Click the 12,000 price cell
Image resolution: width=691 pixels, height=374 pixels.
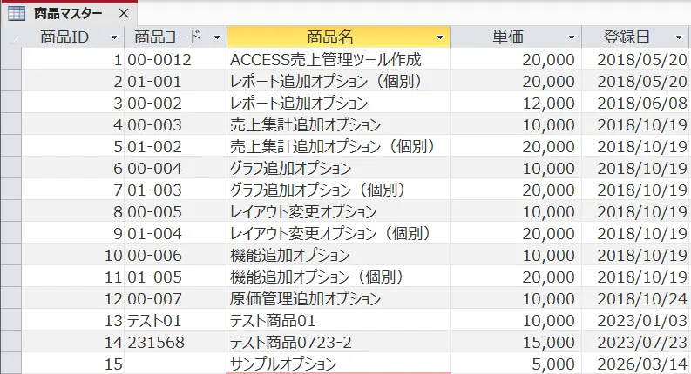516,104
